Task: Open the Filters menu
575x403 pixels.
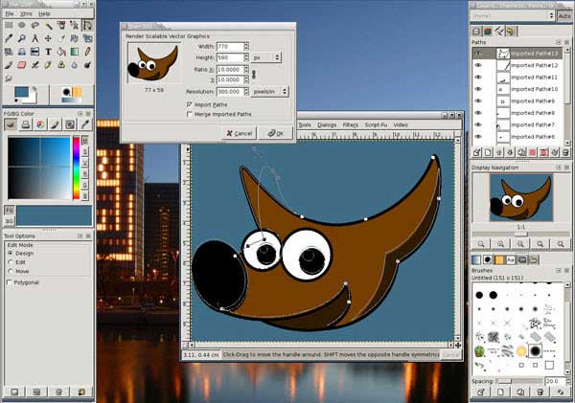Action: tap(351, 124)
